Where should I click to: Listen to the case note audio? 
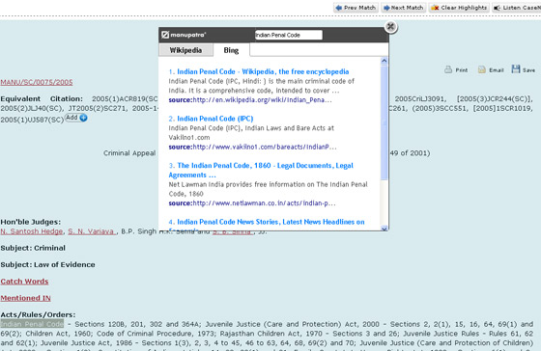(x=517, y=8)
